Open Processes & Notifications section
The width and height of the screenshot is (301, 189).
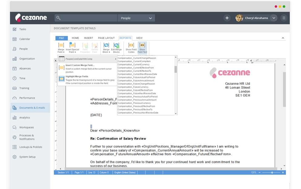click(27, 137)
